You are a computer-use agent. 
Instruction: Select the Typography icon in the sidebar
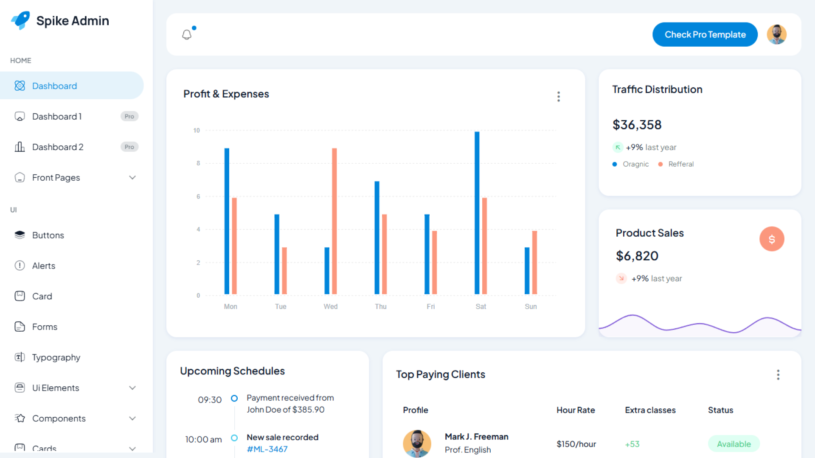pyautogui.click(x=20, y=357)
